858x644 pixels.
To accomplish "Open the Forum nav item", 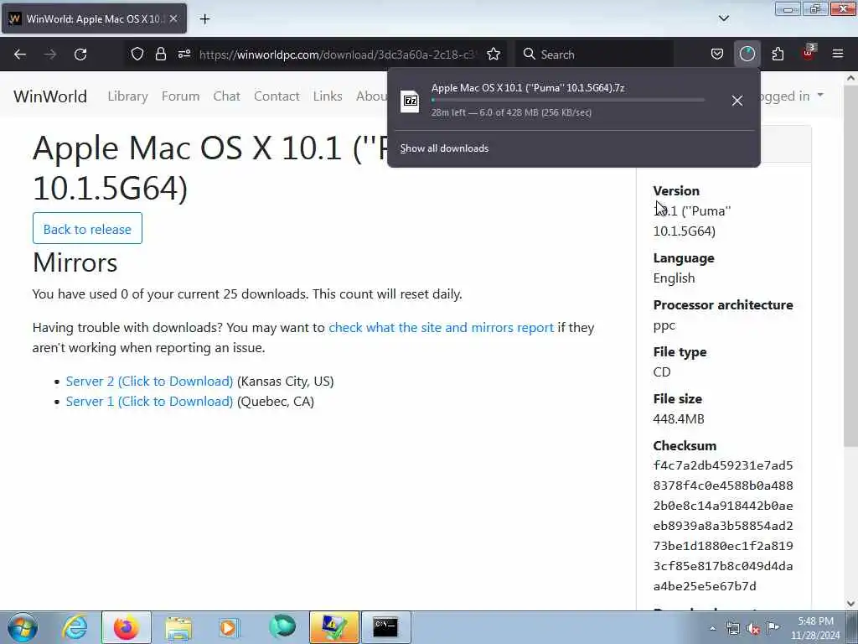I will [181, 96].
